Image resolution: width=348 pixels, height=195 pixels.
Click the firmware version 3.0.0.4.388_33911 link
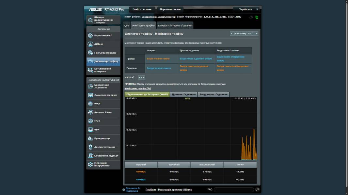(x=215, y=17)
